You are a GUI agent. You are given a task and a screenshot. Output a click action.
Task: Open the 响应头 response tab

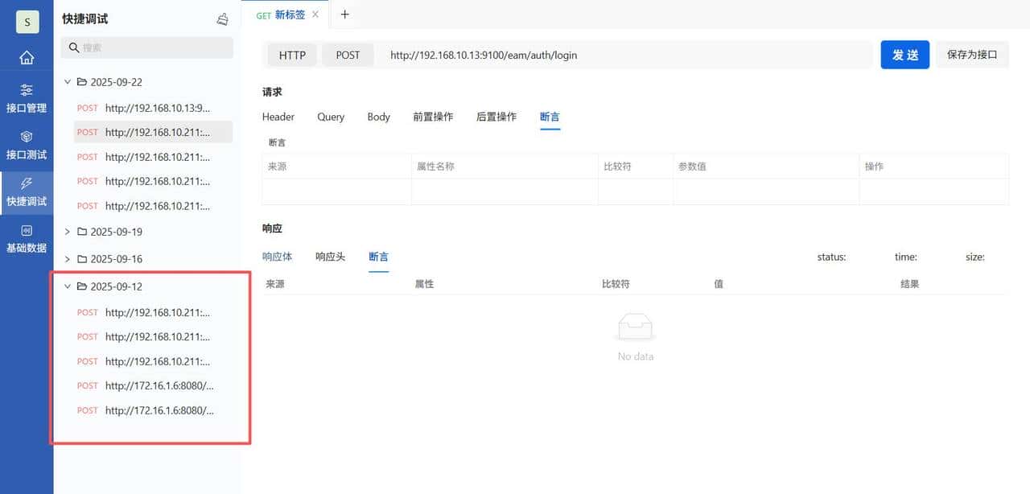[330, 257]
